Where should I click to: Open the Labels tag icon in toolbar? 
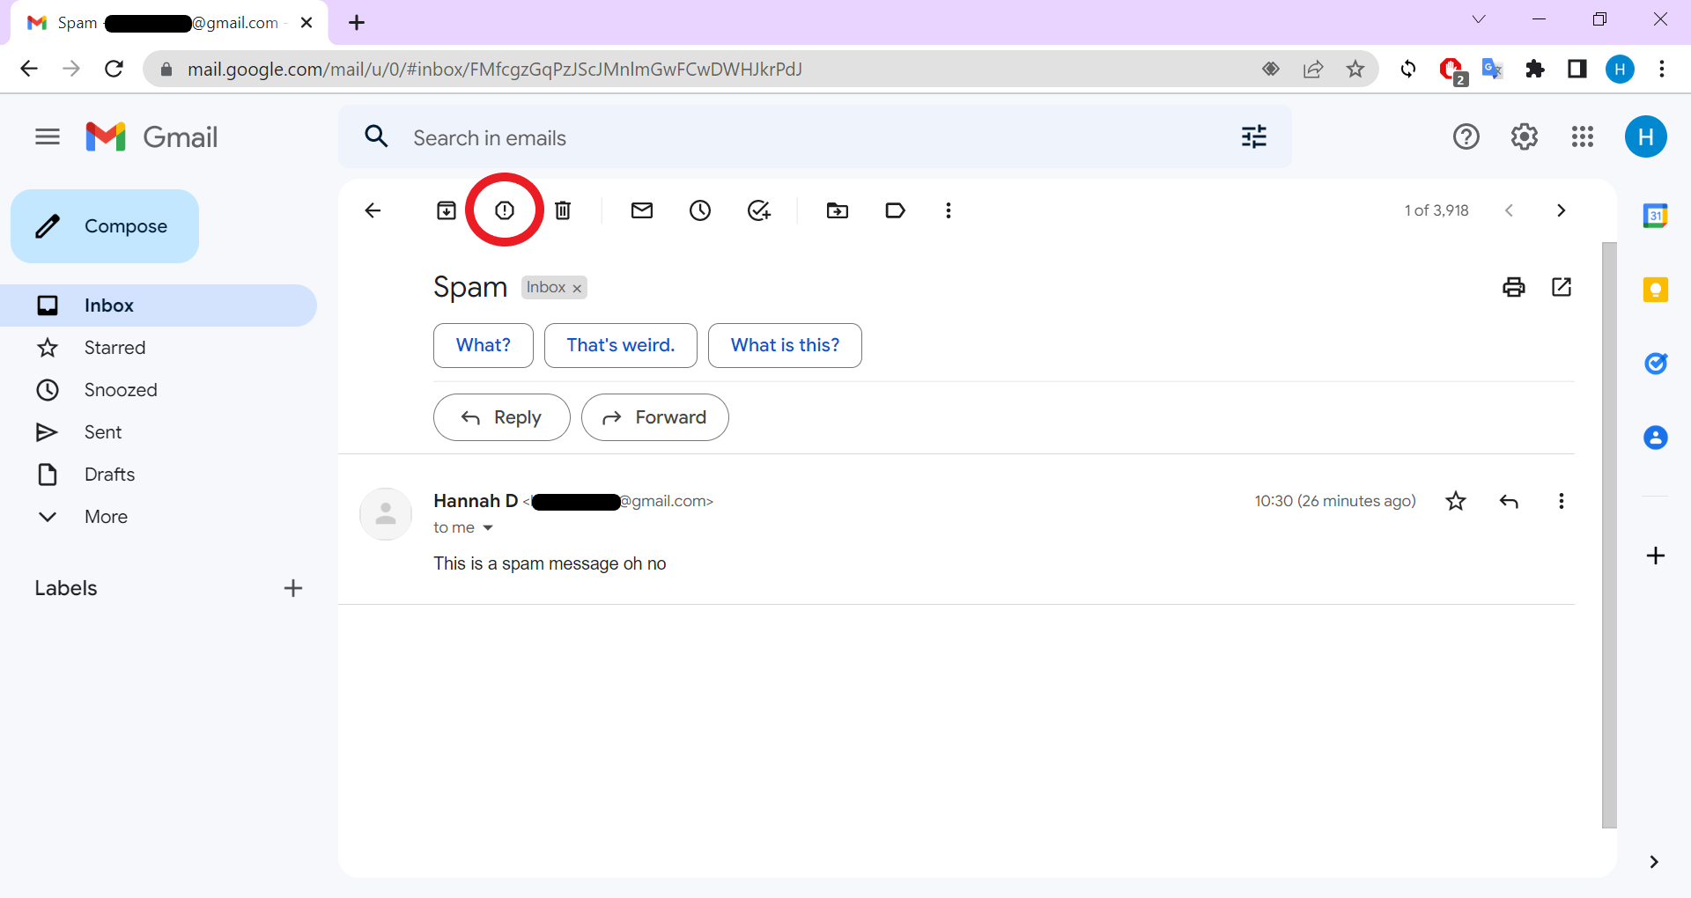tap(895, 210)
